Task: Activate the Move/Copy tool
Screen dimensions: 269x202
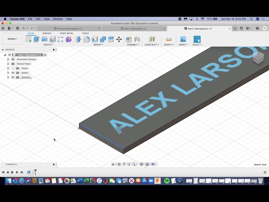Action: pos(119,39)
